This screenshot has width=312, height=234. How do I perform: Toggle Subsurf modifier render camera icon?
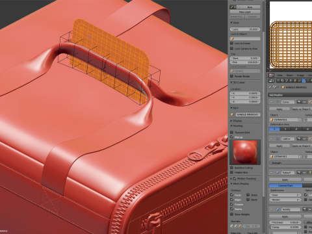click(x=299, y=172)
